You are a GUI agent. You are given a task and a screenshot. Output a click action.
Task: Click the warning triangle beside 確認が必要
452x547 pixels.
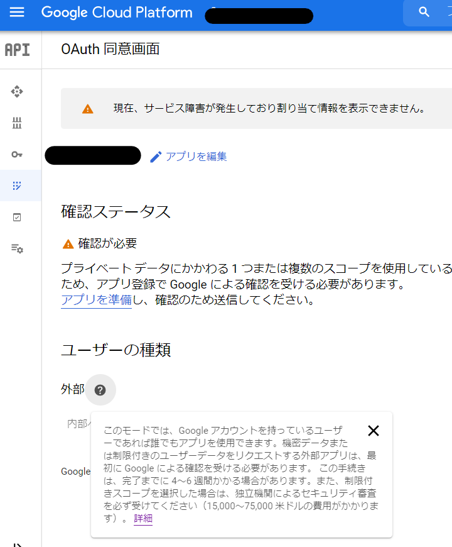click(68, 244)
